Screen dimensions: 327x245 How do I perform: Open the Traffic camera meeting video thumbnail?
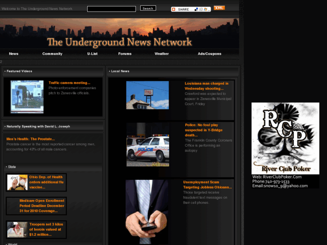(27, 97)
